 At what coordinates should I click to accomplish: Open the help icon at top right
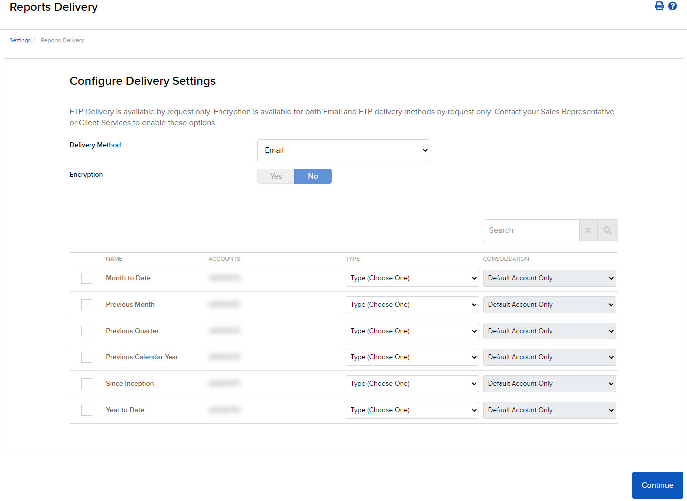[672, 6]
